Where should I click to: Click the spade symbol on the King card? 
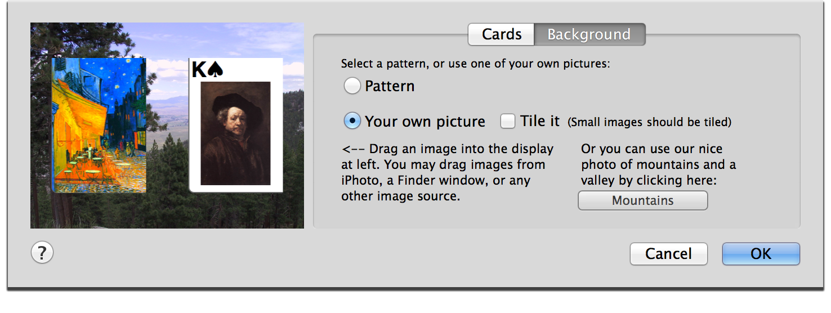216,69
